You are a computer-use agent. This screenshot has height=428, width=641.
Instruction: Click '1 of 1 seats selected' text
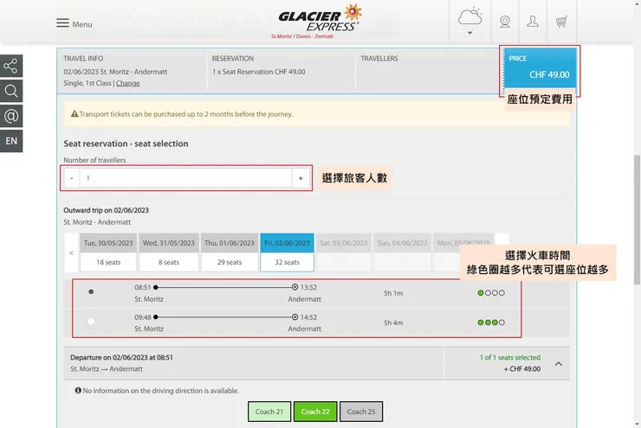(x=510, y=357)
